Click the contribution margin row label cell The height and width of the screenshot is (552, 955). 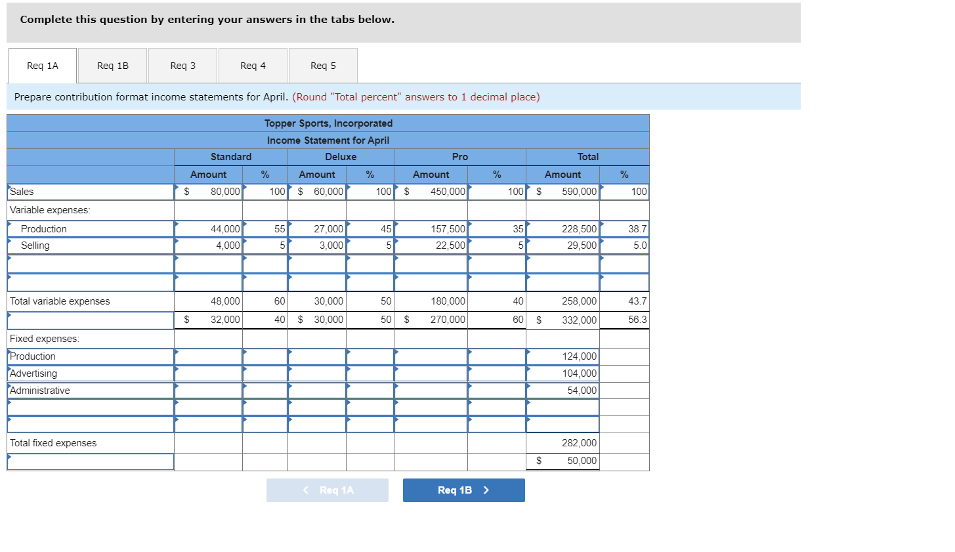[x=90, y=320]
